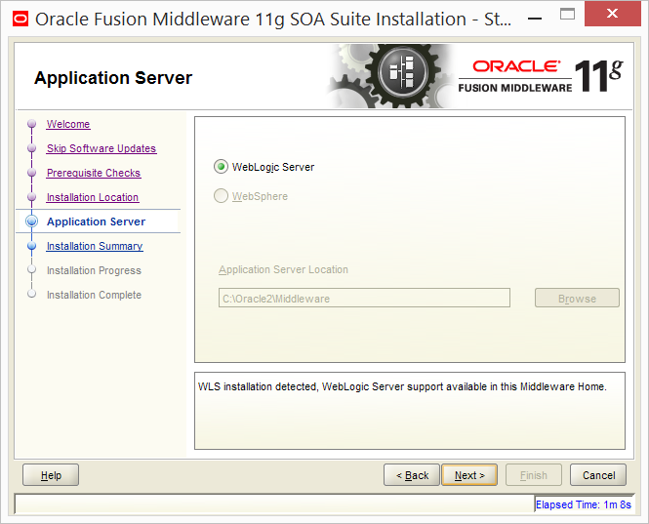649x524 pixels.
Task: Close the installer window
Action: (x=612, y=14)
